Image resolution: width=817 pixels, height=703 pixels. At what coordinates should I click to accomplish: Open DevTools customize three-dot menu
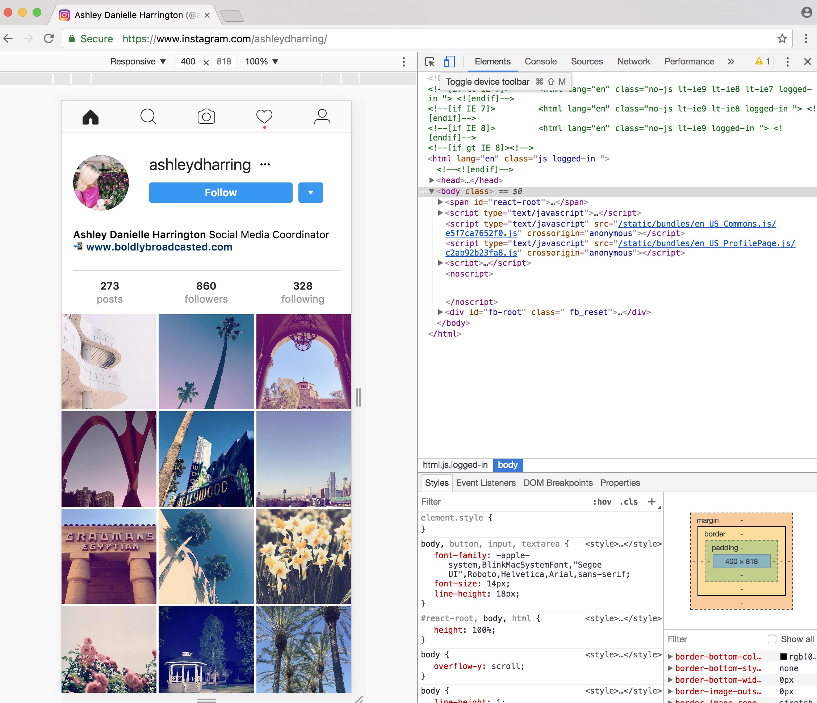(x=787, y=62)
